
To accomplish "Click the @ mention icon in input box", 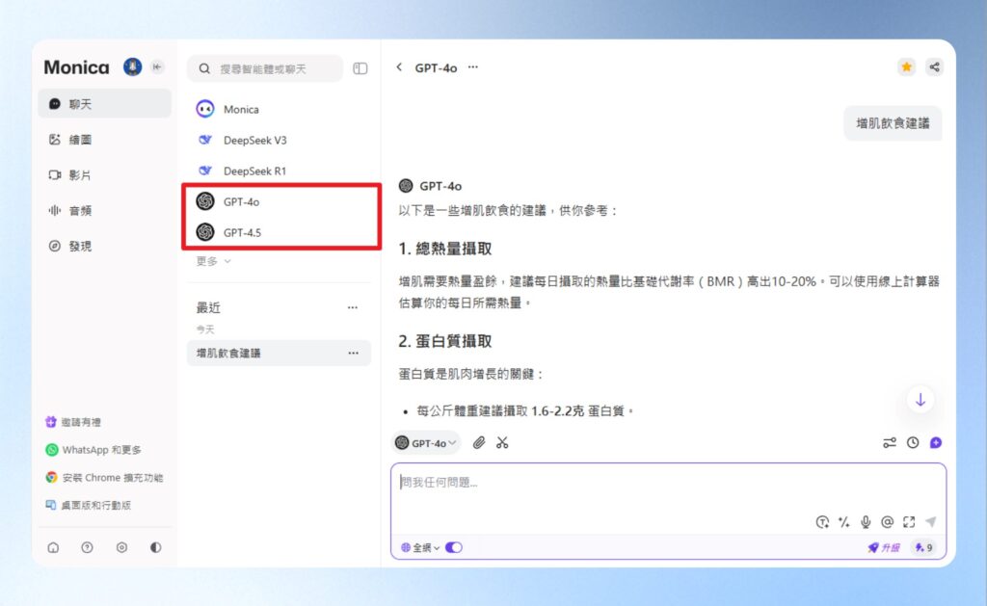I will [887, 521].
